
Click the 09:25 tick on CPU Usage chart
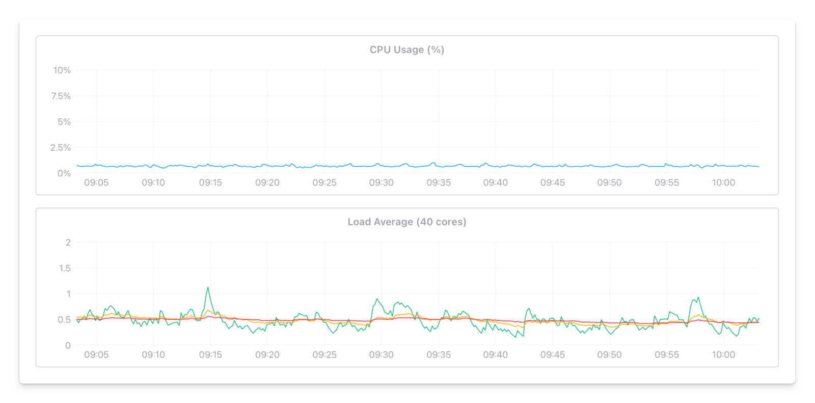pos(324,182)
